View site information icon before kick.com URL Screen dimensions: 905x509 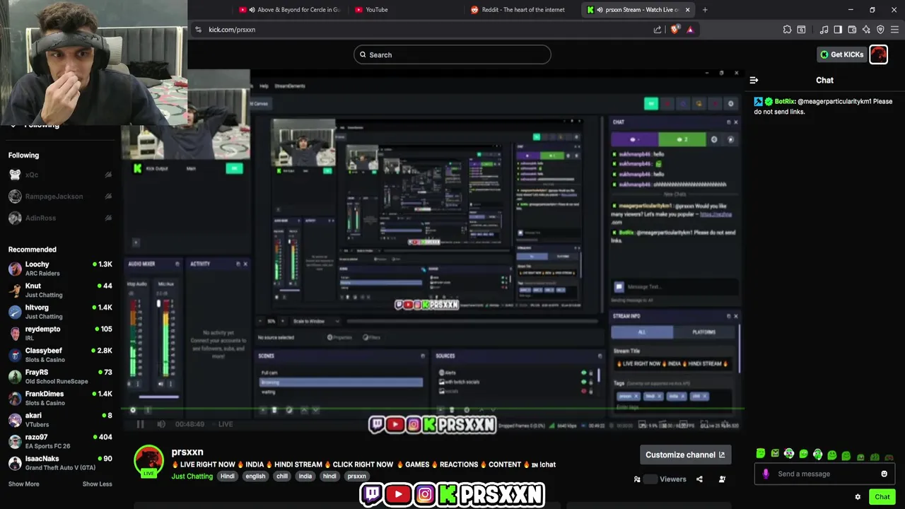pyautogui.click(x=198, y=29)
